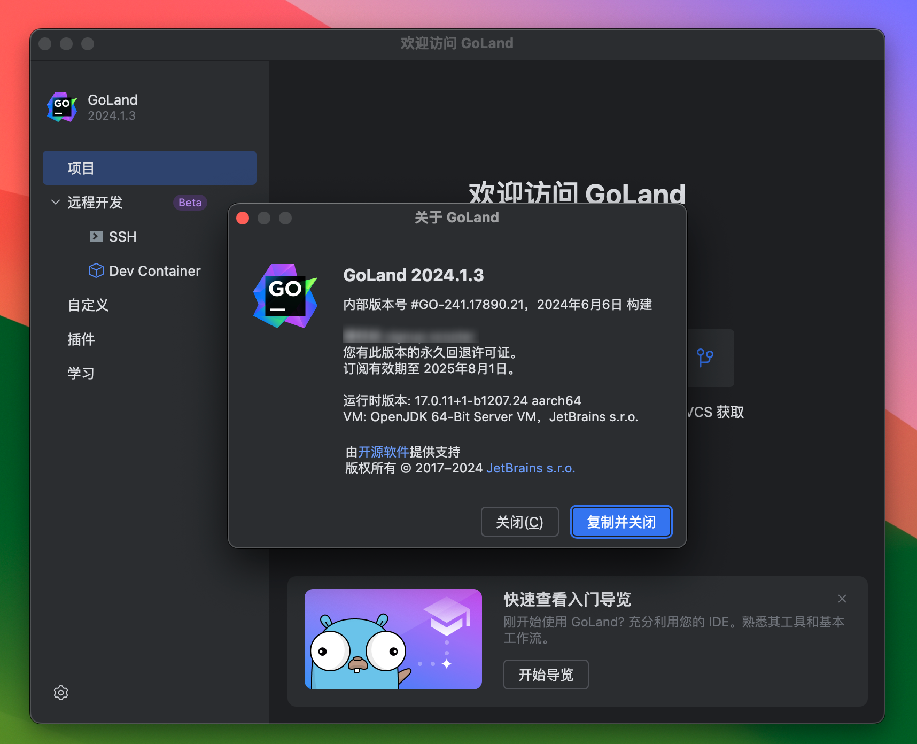The height and width of the screenshot is (744, 917).
Task: Click the subscription expiry 2025年8月1日 line
Action: coord(429,368)
